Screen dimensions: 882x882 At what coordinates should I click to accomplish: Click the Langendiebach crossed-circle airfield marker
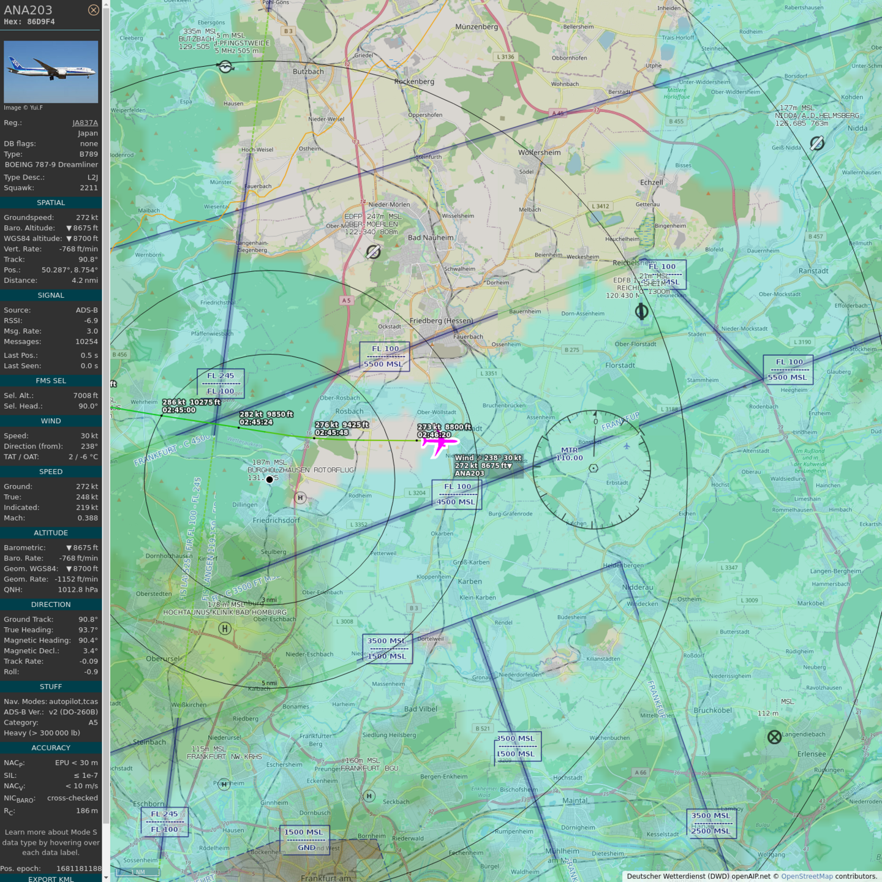pyautogui.click(x=774, y=737)
